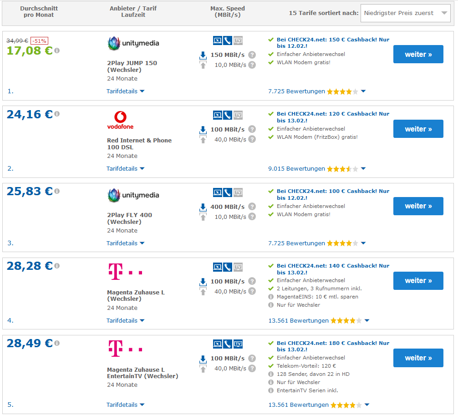This screenshot has height=415, width=458.
Task: Click phone icon in 2Play JUMP 150 row
Action: click(228, 40)
